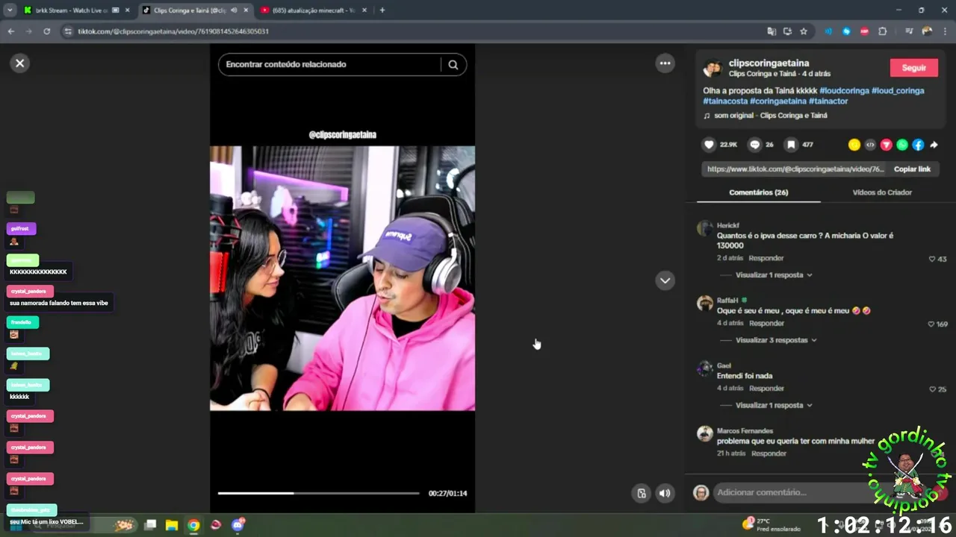Mute the TikTok tab audio icon
This screenshot has width=956, height=537.
[x=235, y=10]
